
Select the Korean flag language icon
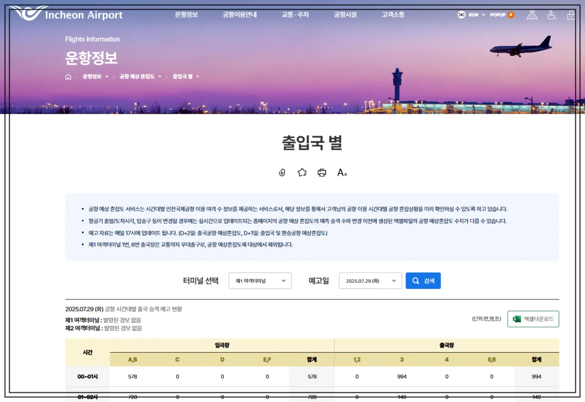[x=461, y=15]
